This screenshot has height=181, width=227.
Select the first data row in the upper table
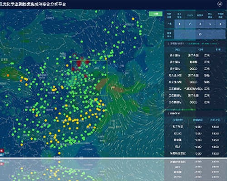click(195, 56)
